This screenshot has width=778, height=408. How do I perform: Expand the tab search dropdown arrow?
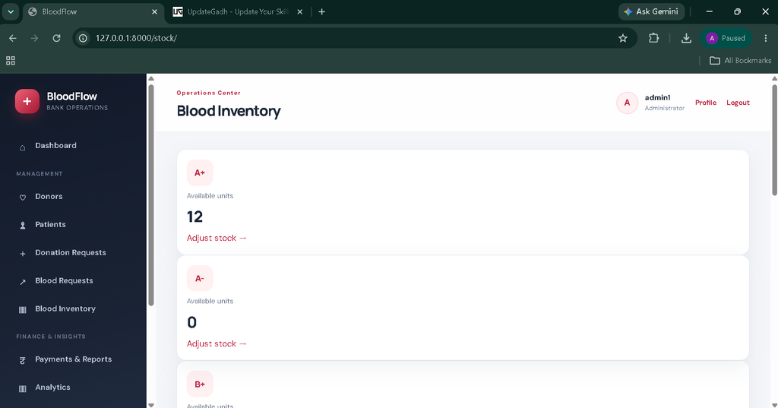pos(11,12)
